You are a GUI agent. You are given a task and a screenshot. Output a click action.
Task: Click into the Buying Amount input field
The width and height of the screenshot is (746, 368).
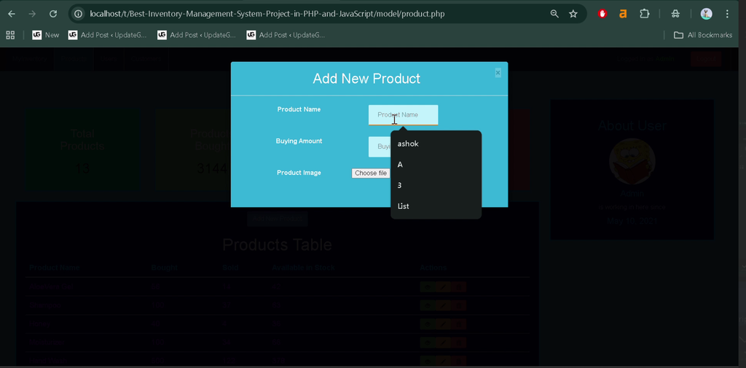[x=380, y=146]
